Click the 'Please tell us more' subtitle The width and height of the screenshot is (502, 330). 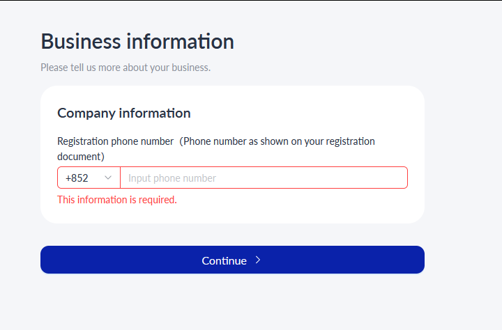tap(125, 68)
